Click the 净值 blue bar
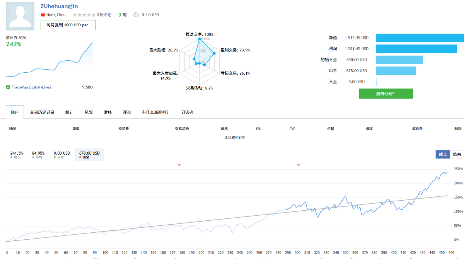The height and width of the screenshot is (259, 464). [x=420, y=38]
